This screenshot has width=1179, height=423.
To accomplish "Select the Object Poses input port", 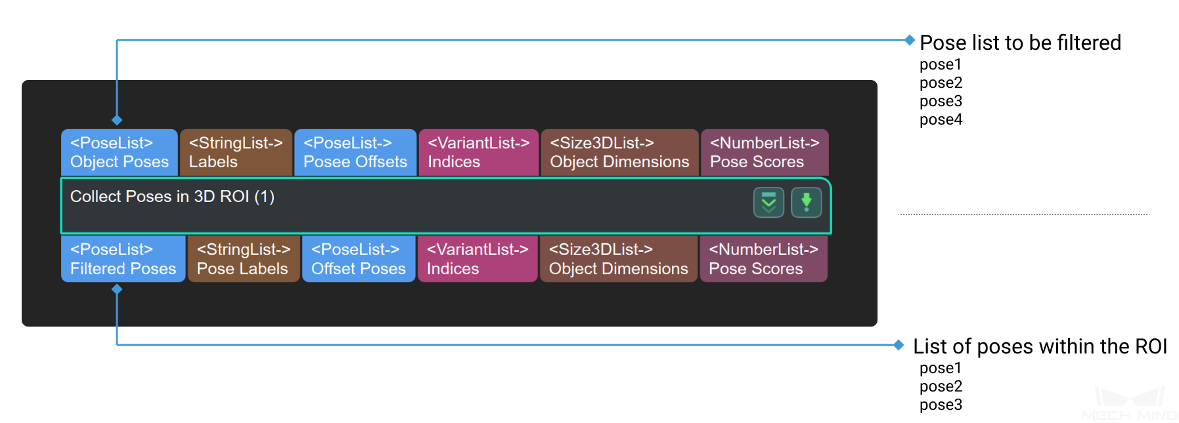I will (x=120, y=153).
